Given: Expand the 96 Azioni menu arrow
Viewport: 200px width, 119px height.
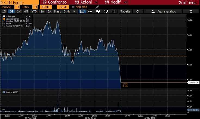Looking at the screenshot, I should click(x=96, y=2).
